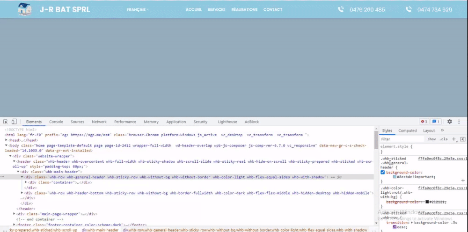
Task: Toggle the .cls class editor
Action: pos(444,139)
